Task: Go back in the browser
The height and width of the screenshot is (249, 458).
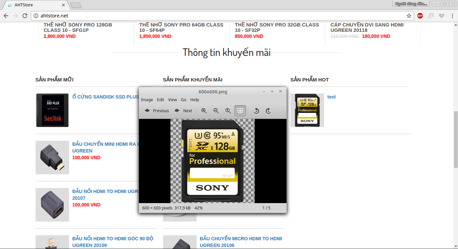Action: 6,16
